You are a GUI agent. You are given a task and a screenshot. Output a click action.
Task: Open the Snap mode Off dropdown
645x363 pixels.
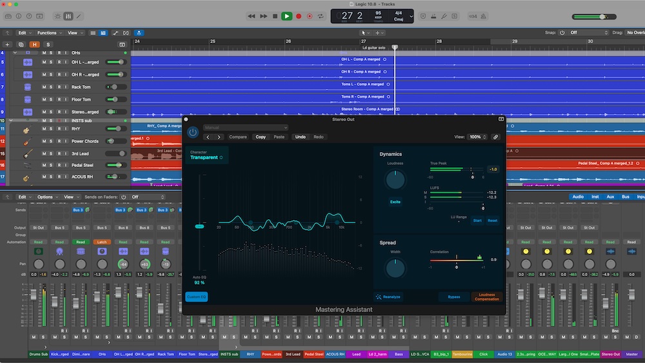(x=588, y=33)
